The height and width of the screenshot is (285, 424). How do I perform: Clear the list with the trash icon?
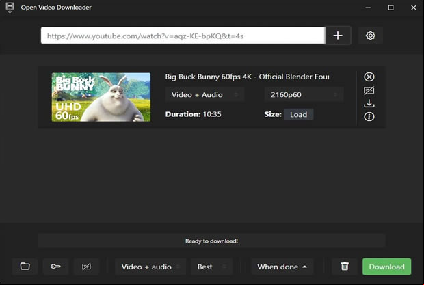tap(345, 267)
